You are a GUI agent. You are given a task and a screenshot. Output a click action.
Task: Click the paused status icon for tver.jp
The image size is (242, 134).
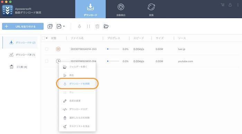58,49
